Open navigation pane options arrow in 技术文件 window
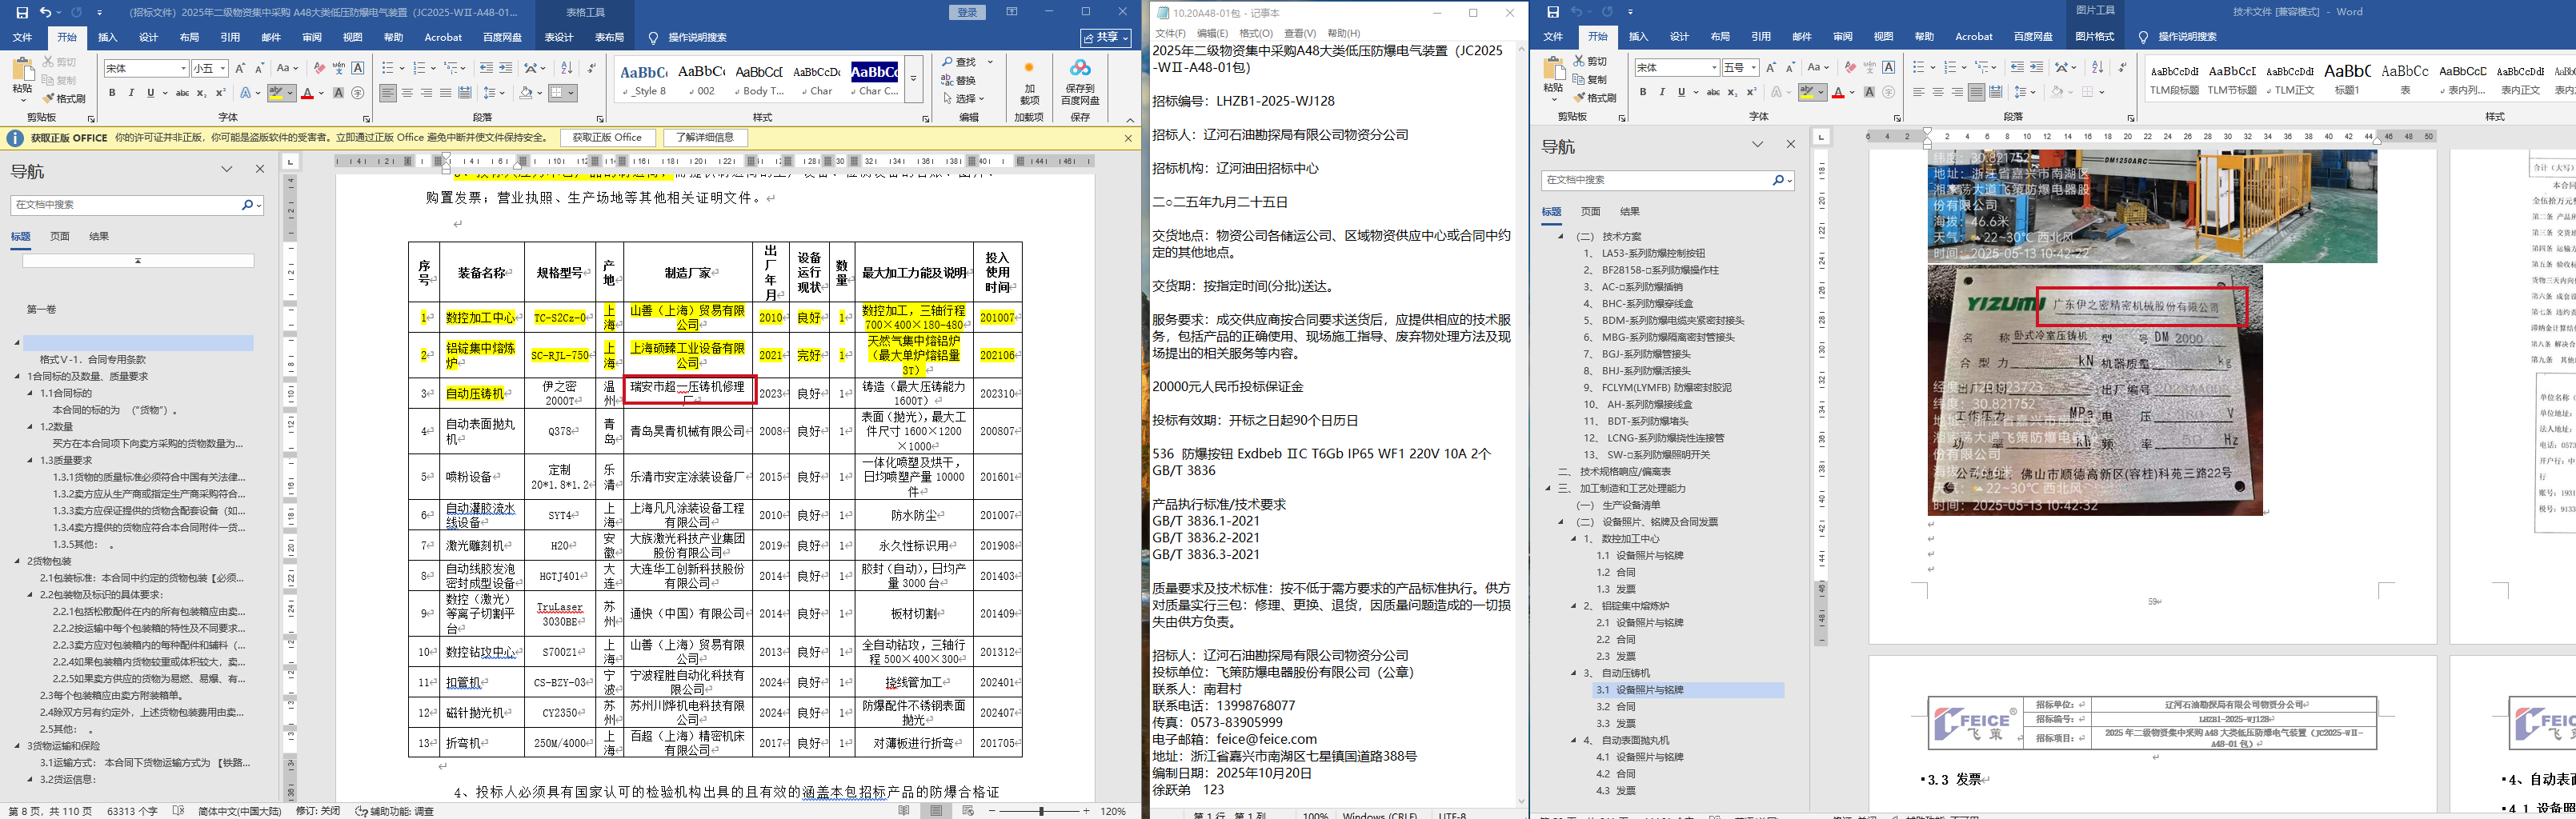The height and width of the screenshot is (819, 2576). click(x=1757, y=145)
